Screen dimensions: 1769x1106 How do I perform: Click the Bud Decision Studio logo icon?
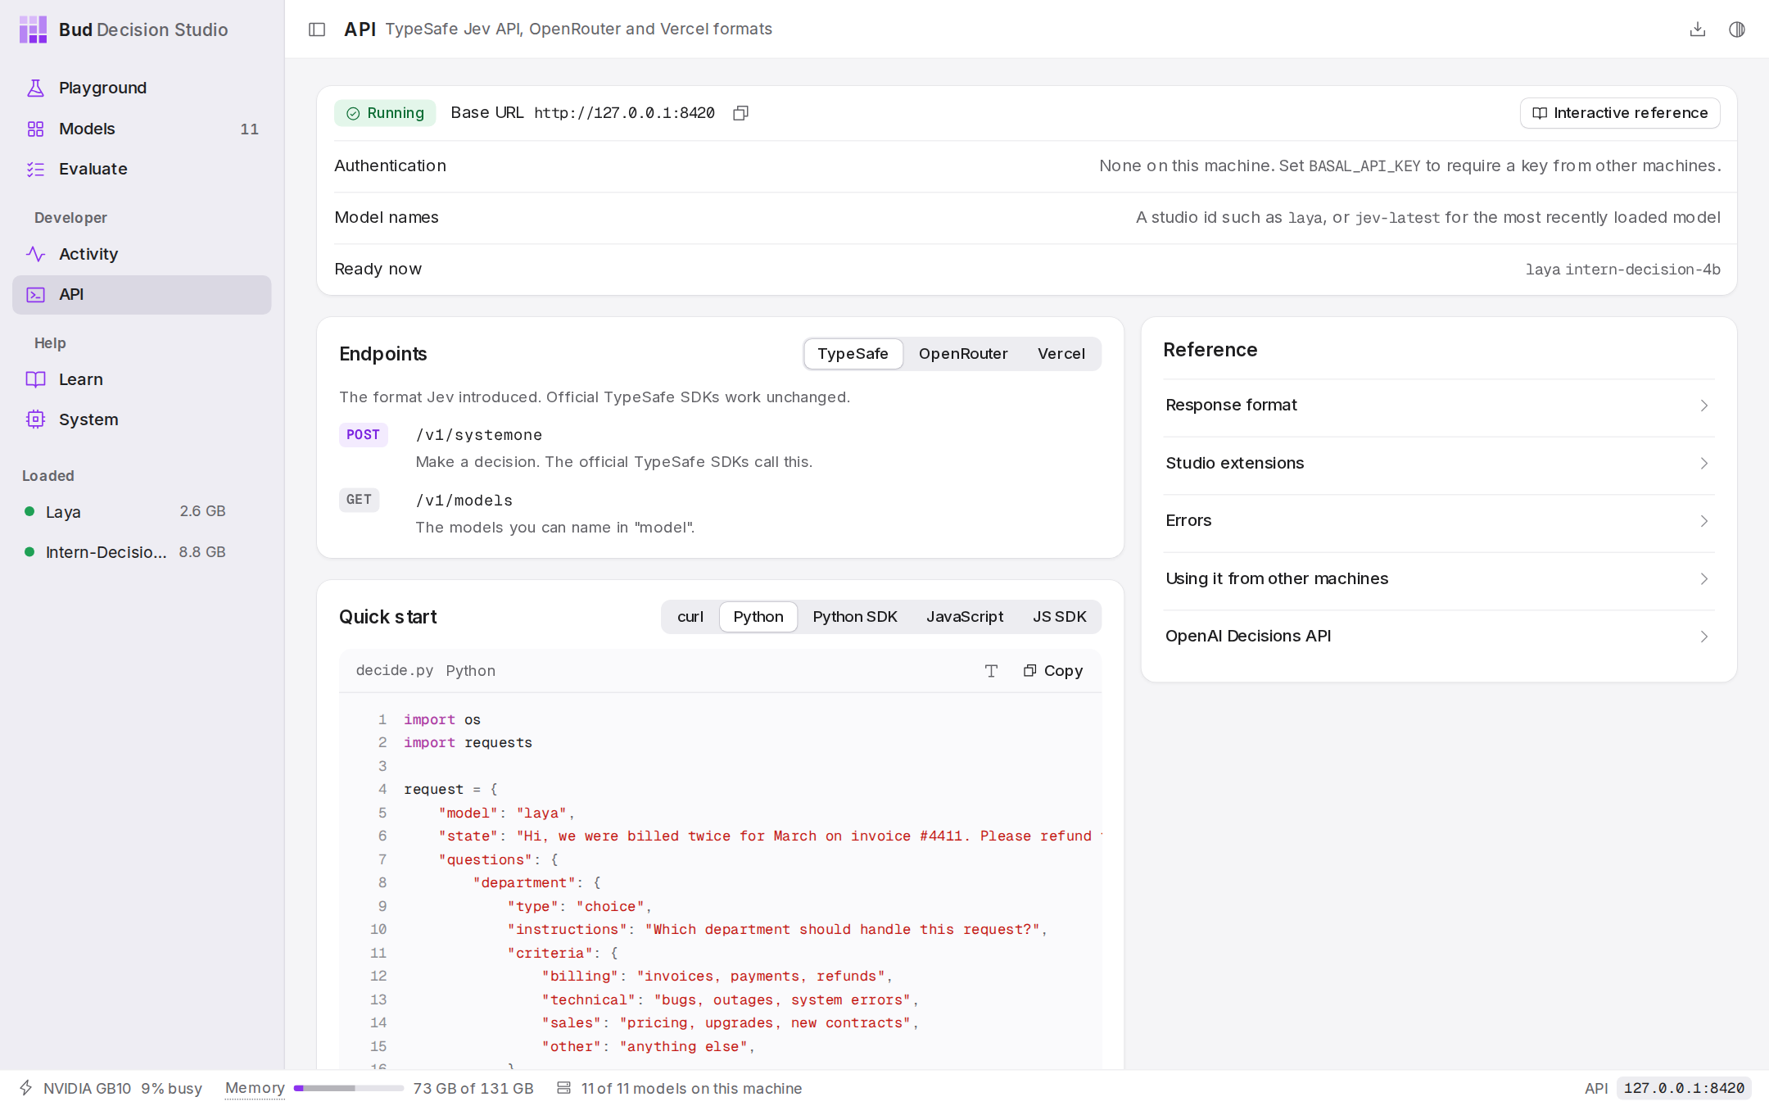coord(34,29)
